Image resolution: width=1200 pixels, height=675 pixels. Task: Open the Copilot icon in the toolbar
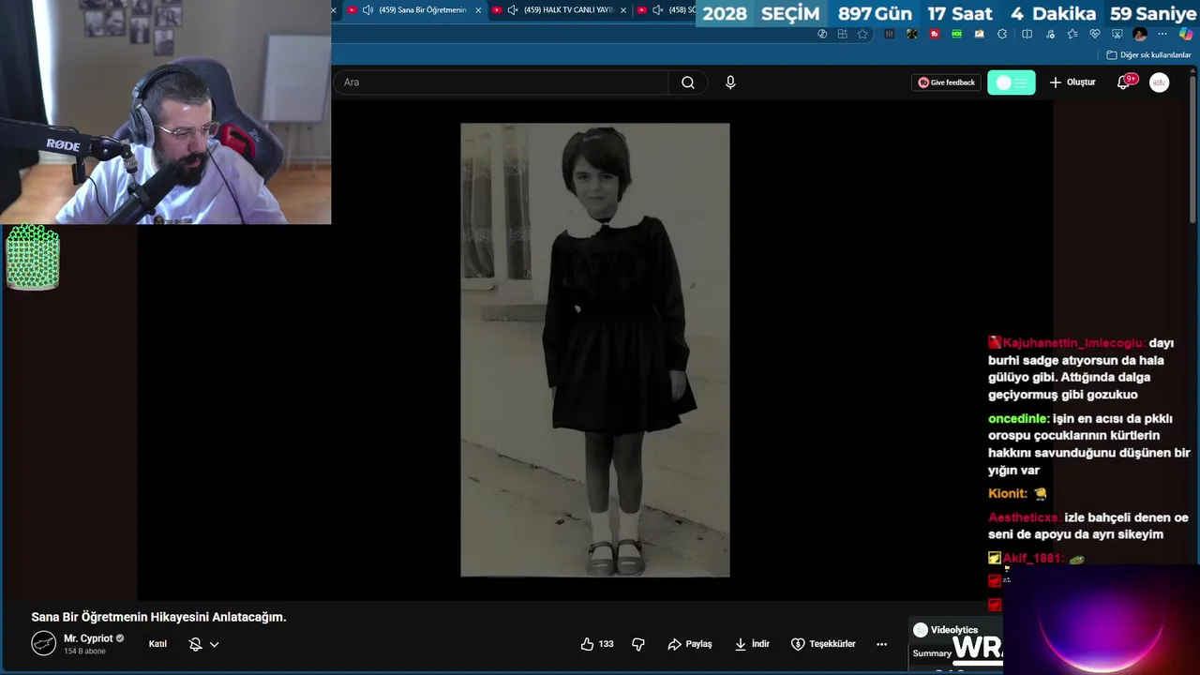(x=1186, y=34)
